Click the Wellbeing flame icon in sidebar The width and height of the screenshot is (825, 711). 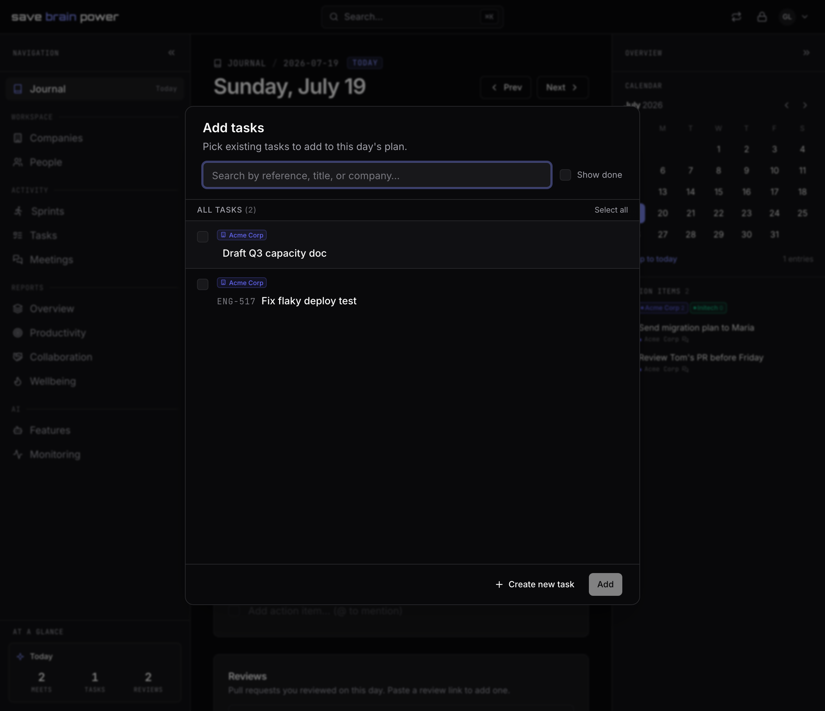17,381
